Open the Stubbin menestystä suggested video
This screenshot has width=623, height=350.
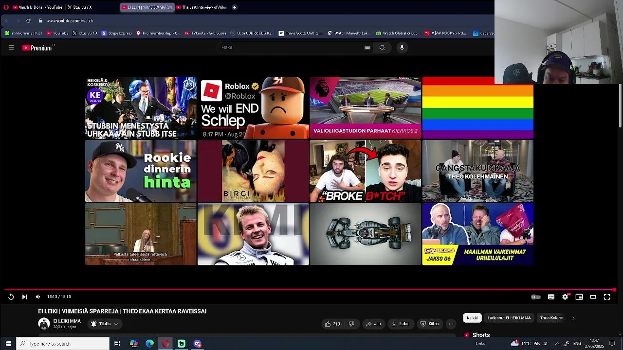tap(141, 108)
